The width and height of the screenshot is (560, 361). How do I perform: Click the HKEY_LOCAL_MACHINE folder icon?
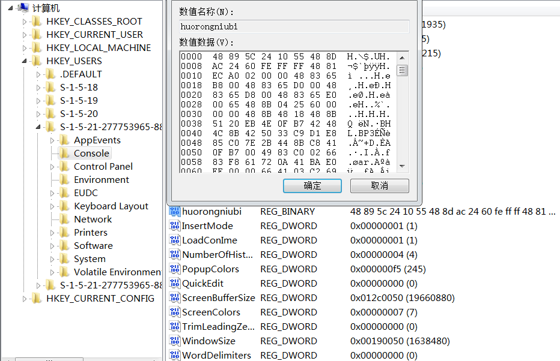click(37, 48)
